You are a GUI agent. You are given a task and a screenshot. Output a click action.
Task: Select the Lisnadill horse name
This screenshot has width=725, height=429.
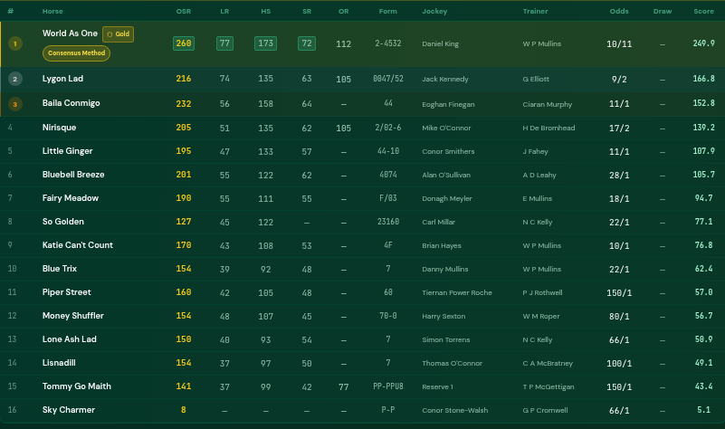pos(59,363)
